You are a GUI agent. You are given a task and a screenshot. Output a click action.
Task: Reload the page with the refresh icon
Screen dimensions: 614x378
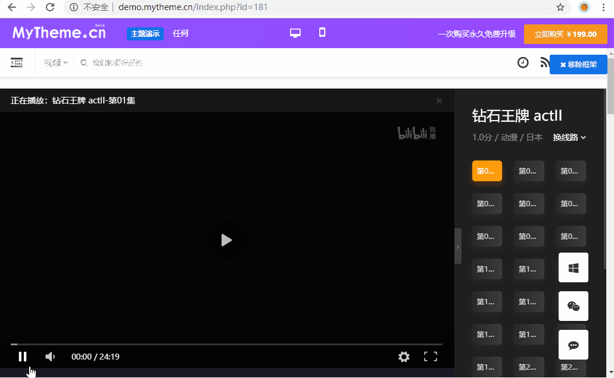(x=50, y=7)
